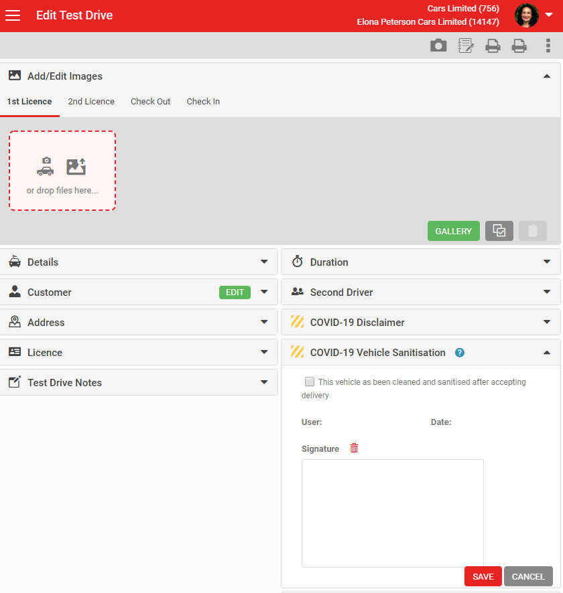Select the 1st Licence tab
The image size is (563, 593).
tap(29, 101)
